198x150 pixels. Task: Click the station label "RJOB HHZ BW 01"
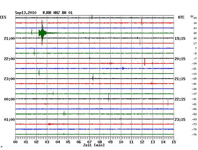point(58,13)
